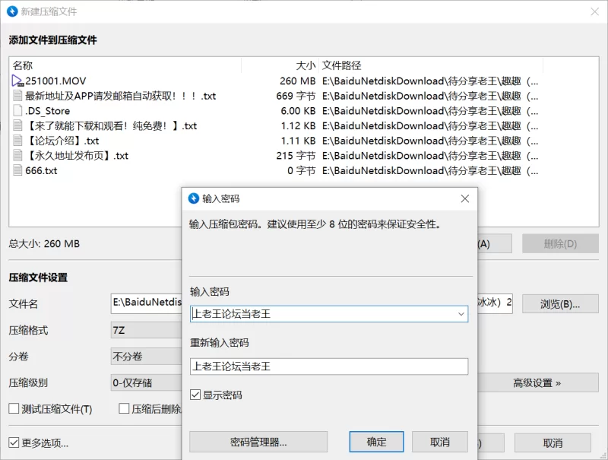Screen dimensions: 608x460
Task: Click the 【来了就能下载和观看】 text file icon
Action: point(18,125)
